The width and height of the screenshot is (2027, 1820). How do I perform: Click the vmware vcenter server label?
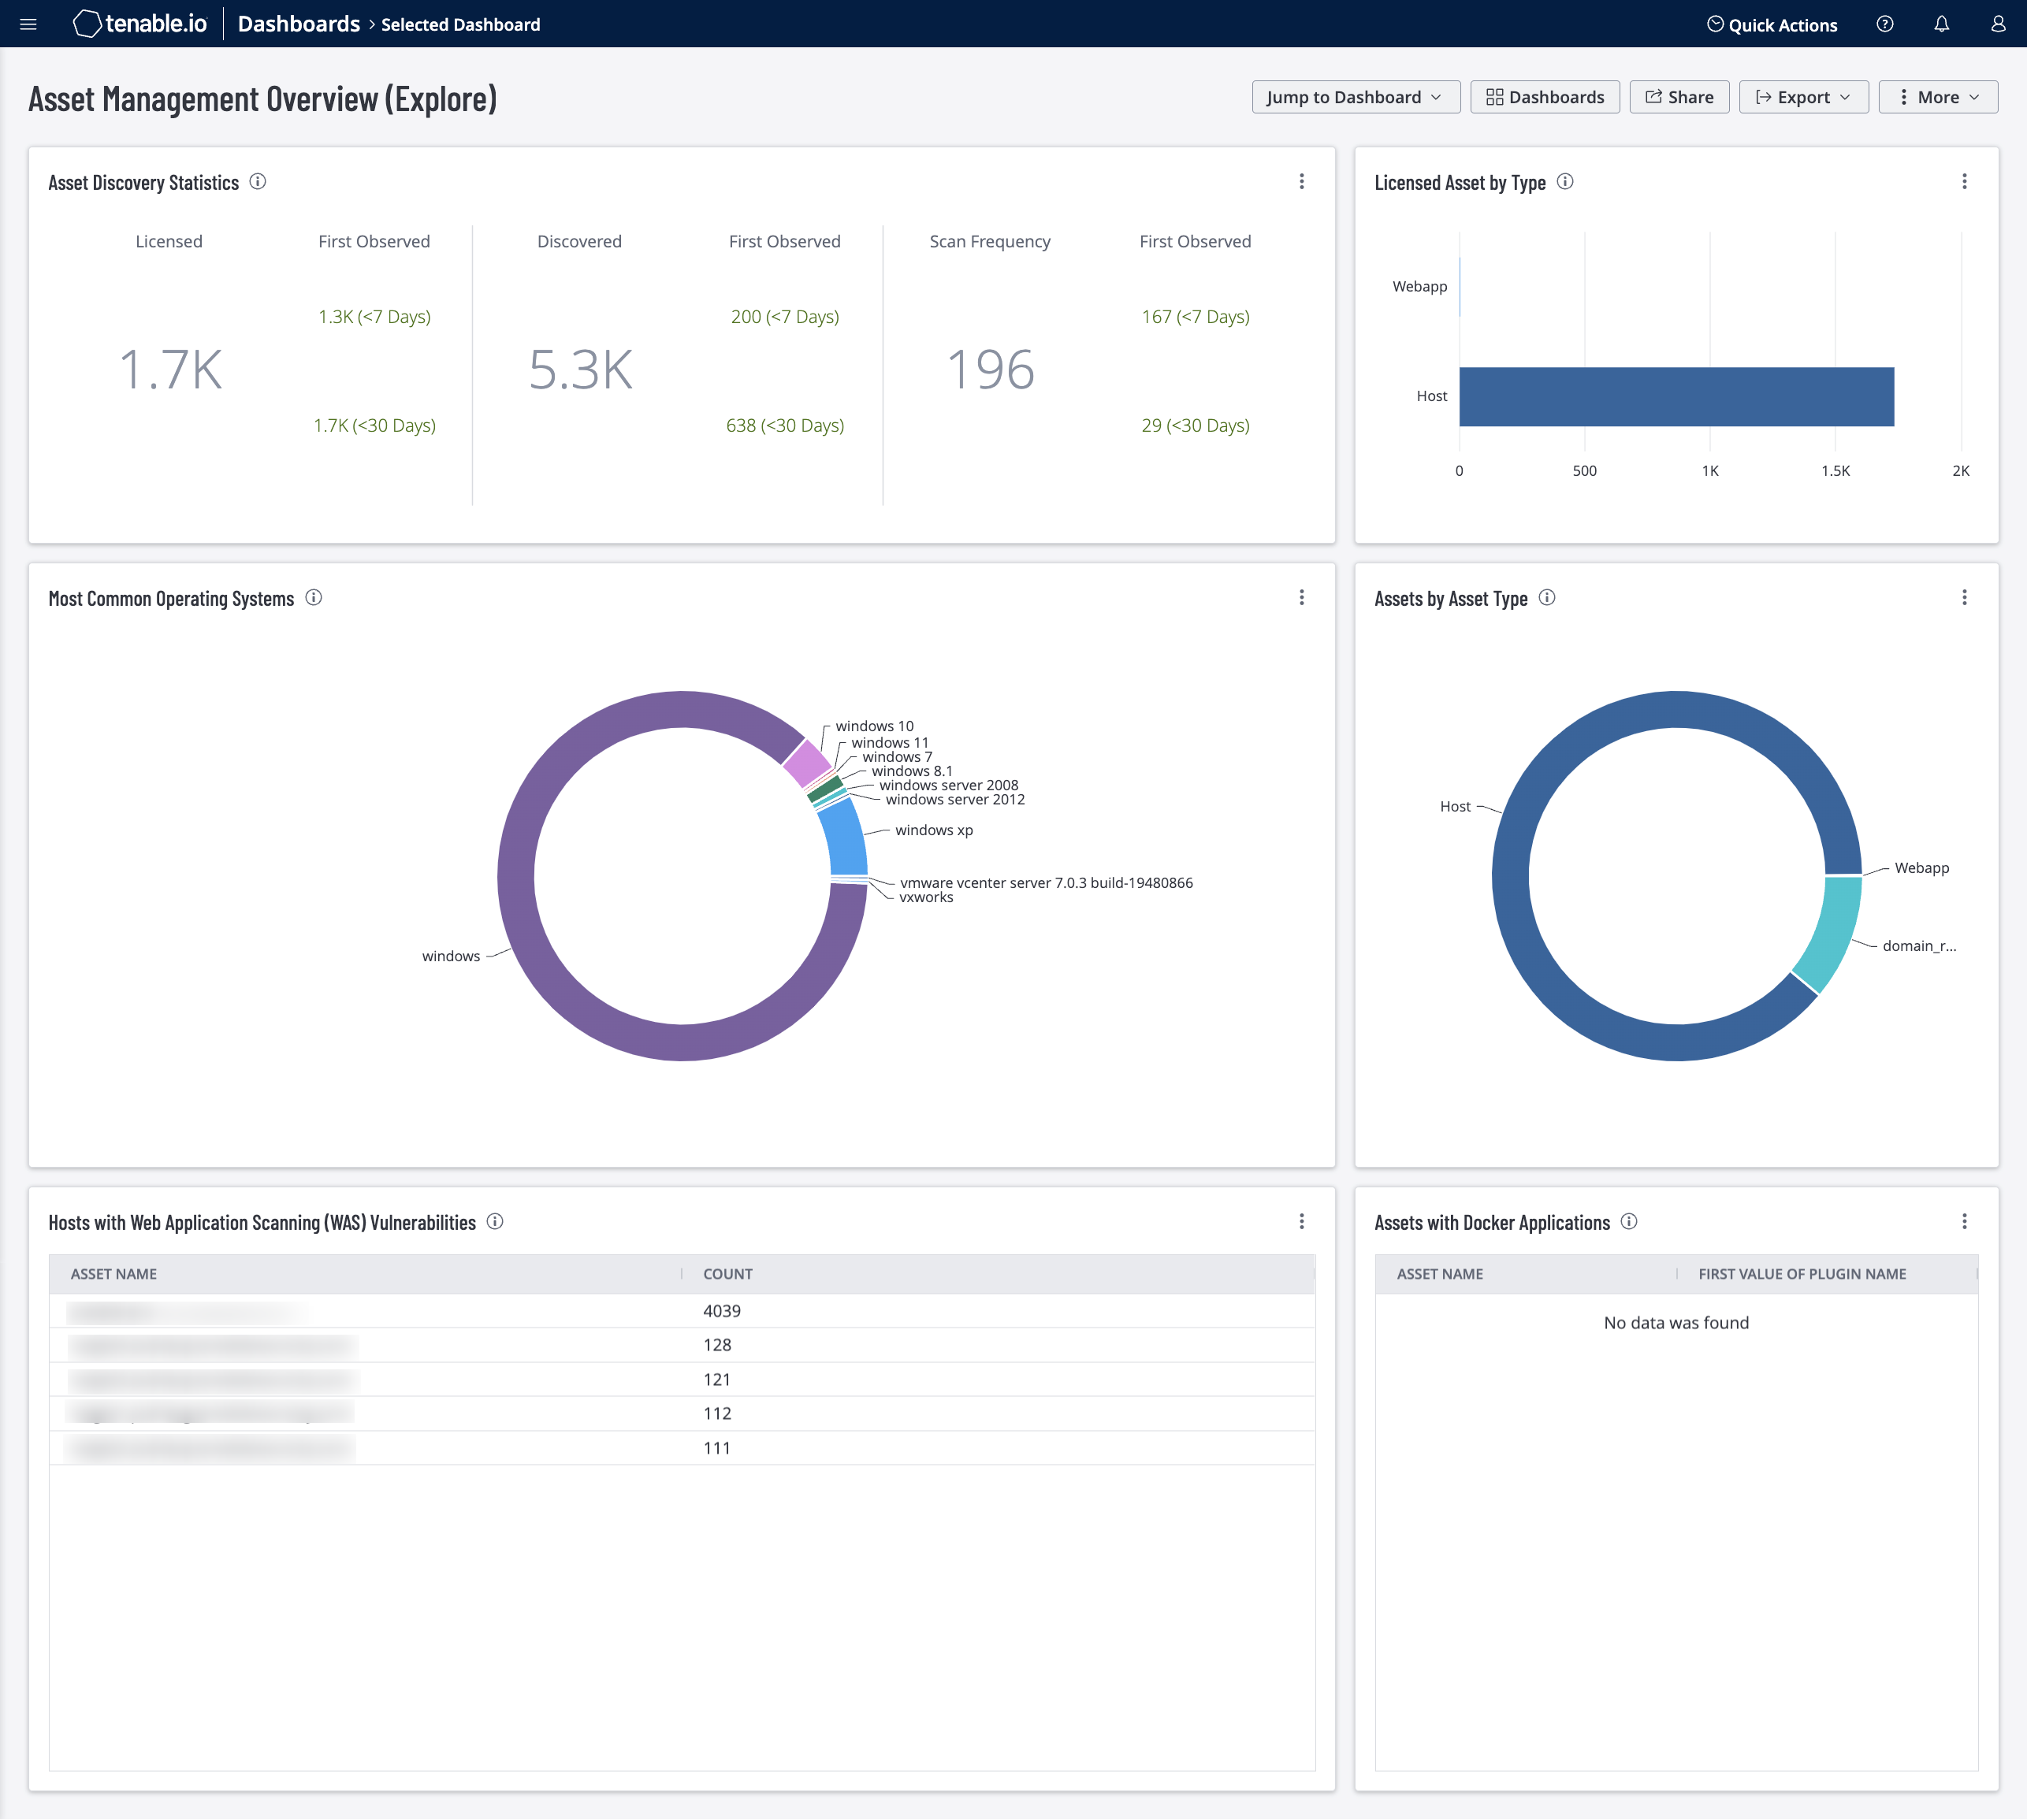[1047, 882]
